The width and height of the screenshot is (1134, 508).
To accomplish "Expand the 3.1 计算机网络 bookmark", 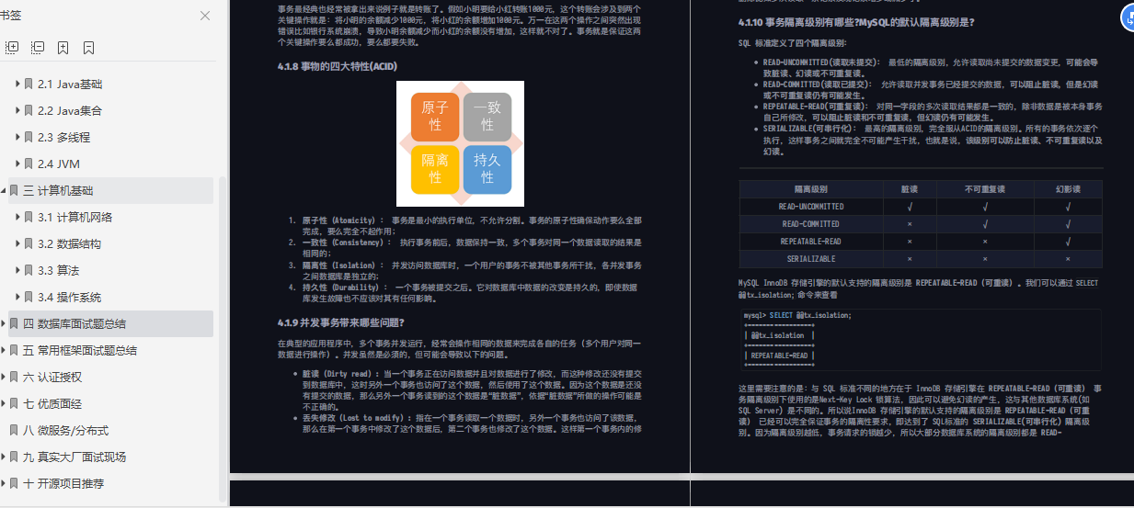I will 17,217.
